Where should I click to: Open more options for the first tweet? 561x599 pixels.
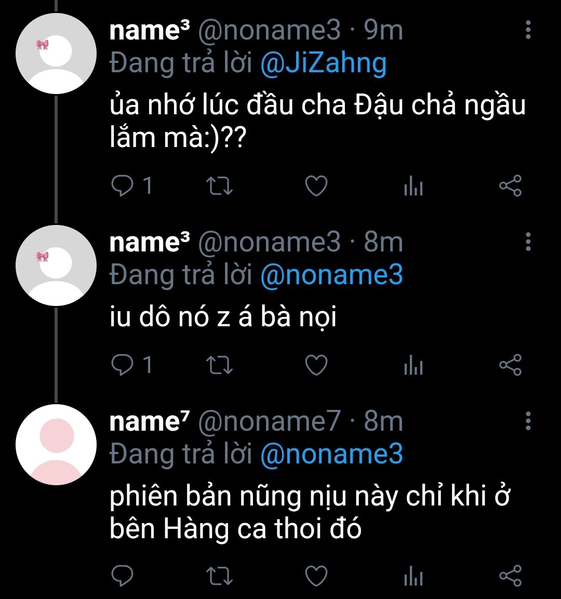(528, 30)
